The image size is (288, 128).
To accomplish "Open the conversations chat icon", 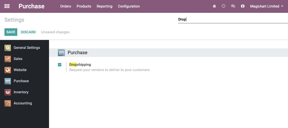I will [233, 6].
